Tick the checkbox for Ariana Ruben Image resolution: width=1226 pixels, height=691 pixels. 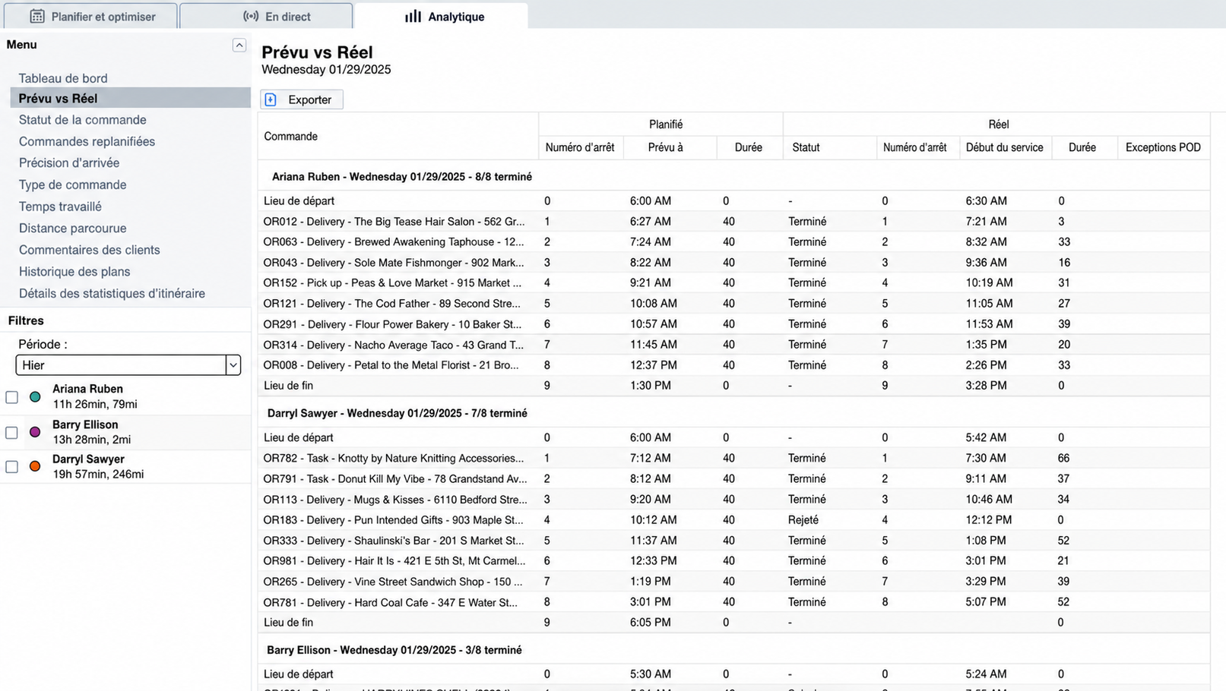[11, 397]
